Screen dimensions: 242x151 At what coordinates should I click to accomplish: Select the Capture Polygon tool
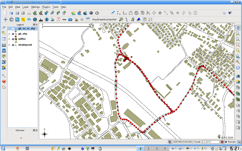pyautogui.click(x=131, y=13)
